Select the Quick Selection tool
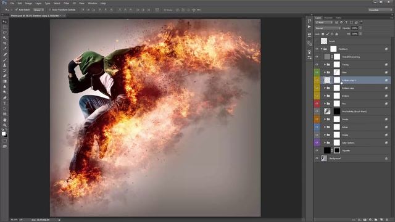This screenshot has width=395, height=222. (4, 38)
